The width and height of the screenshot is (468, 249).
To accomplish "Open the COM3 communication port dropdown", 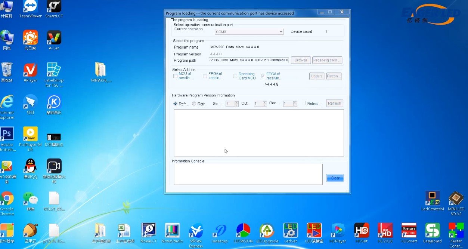I will (x=281, y=32).
